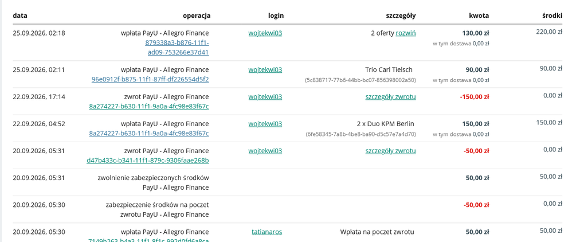The width and height of the screenshot is (572, 242).
Task: Select the data column header
Action: [20, 15]
